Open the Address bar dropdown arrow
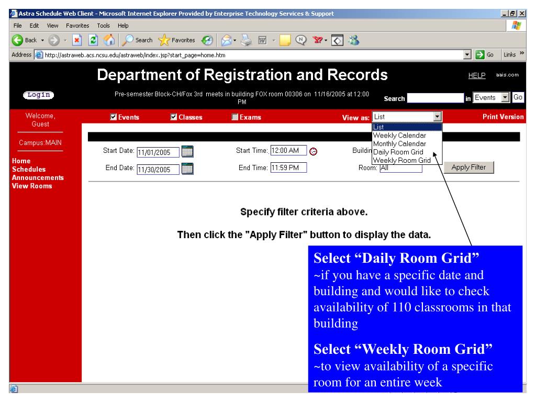The image size is (536, 402). pos(467,54)
